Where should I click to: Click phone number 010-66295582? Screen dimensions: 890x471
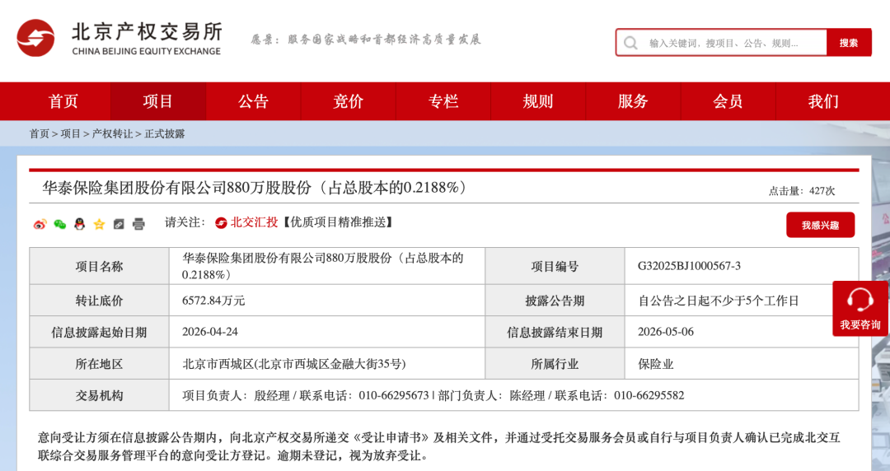(649, 395)
